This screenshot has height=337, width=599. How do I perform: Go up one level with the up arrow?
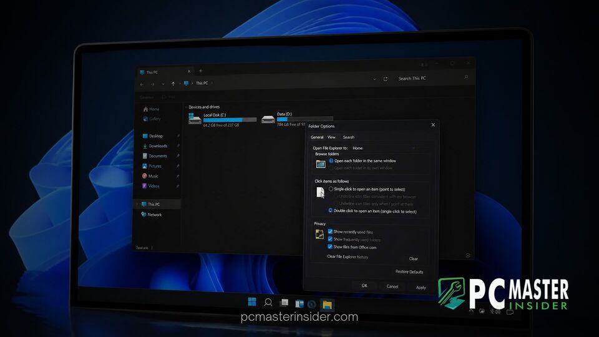[x=173, y=84]
